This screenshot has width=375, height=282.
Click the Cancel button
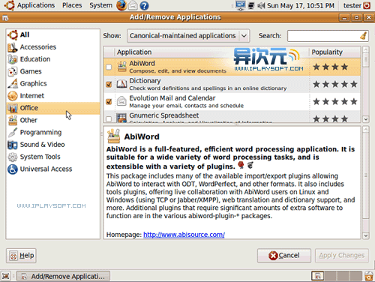tap(284, 256)
